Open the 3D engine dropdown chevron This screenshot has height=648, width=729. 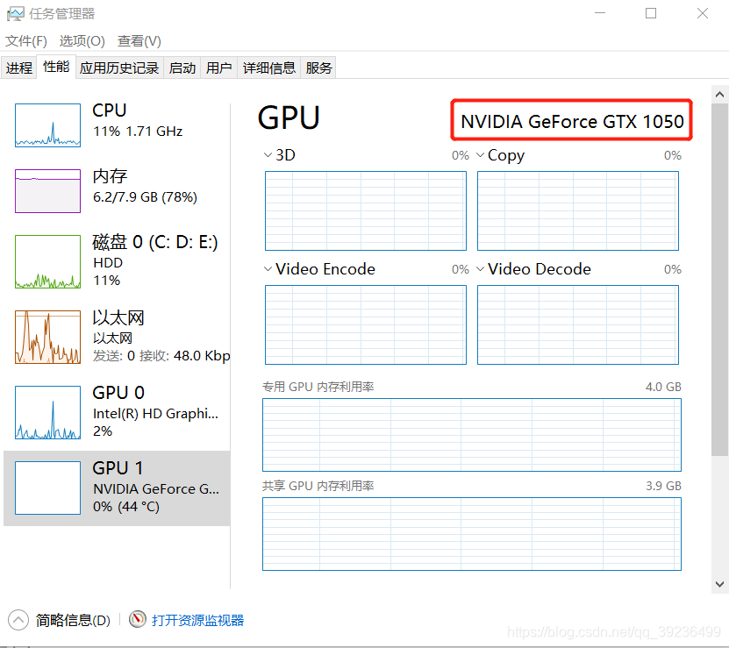coord(268,155)
